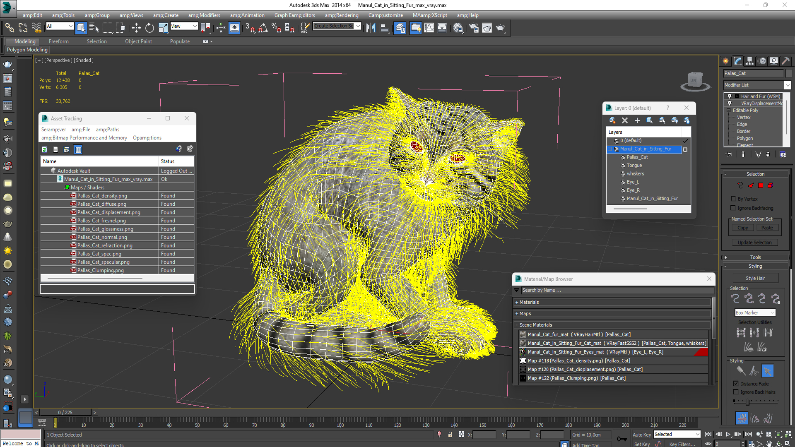Click the Create New Layer icon
Viewport: 795px width, 447px height.
612,120
